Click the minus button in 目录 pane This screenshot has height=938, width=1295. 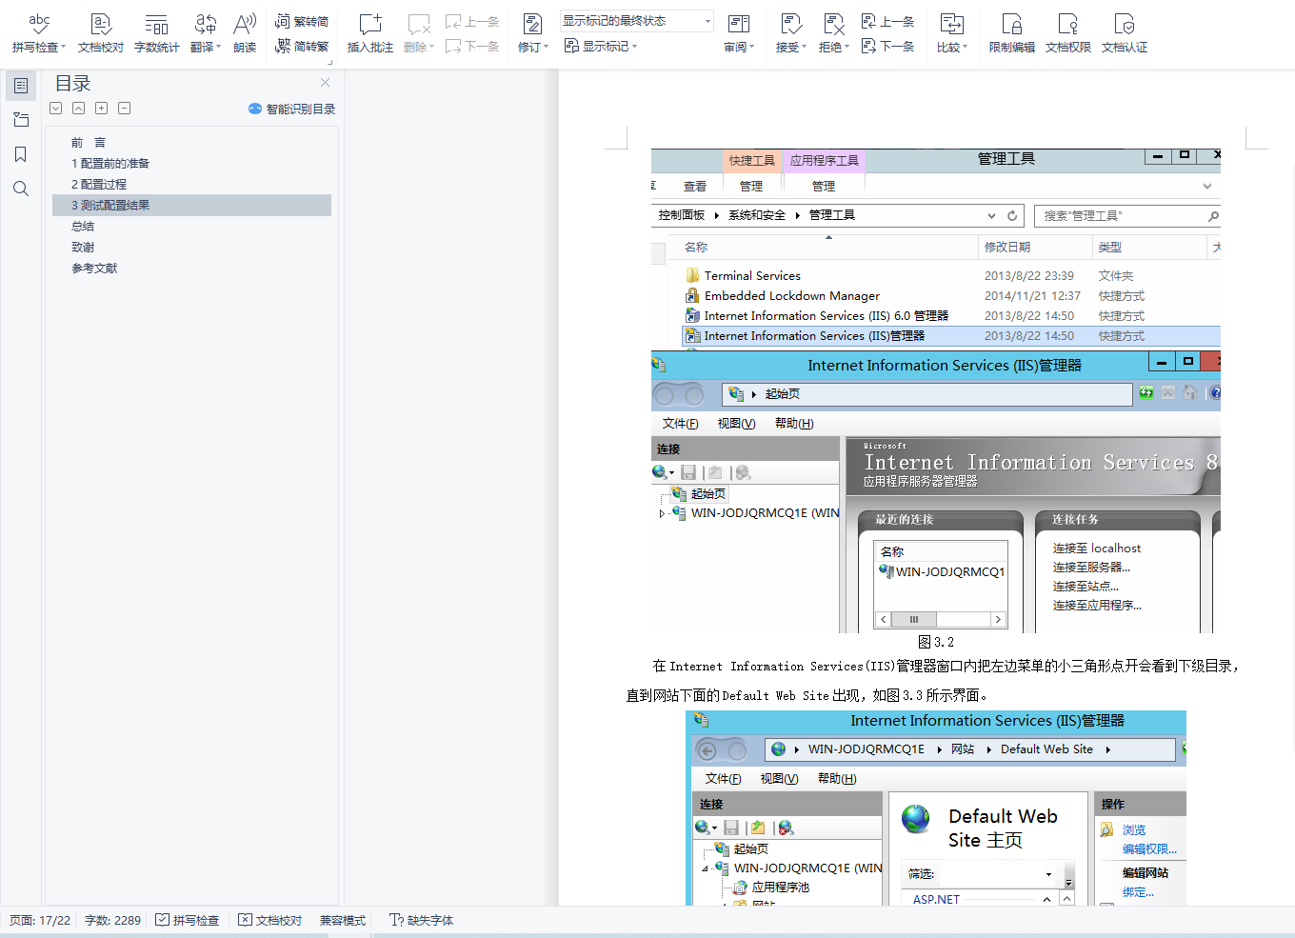(125, 109)
